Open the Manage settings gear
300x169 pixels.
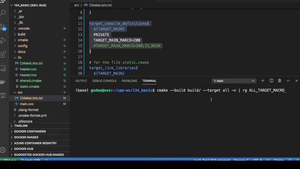click(x=3, y=150)
